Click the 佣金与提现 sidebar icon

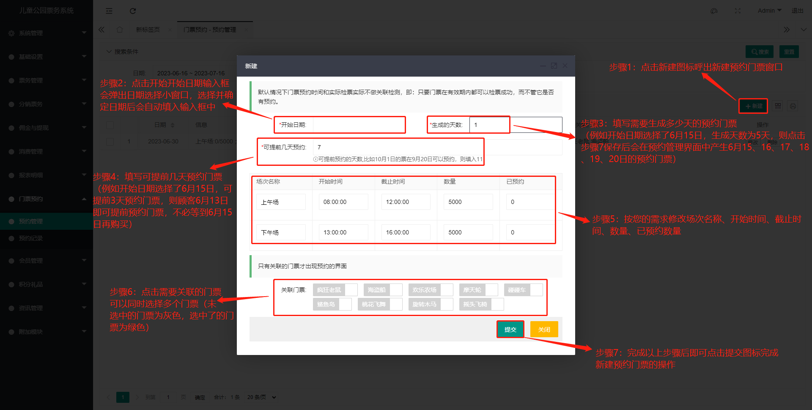[x=11, y=128]
